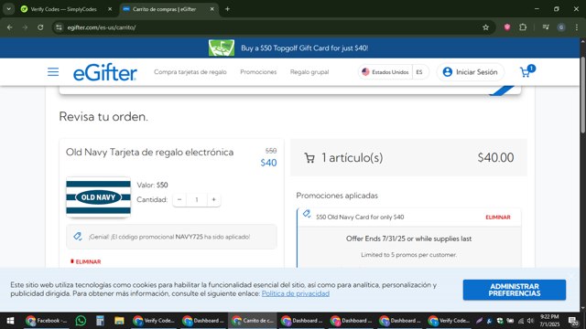The width and height of the screenshot is (586, 329).
Task: Click the promo tag icon beside NAVY725 message
Action: pos(77,236)
